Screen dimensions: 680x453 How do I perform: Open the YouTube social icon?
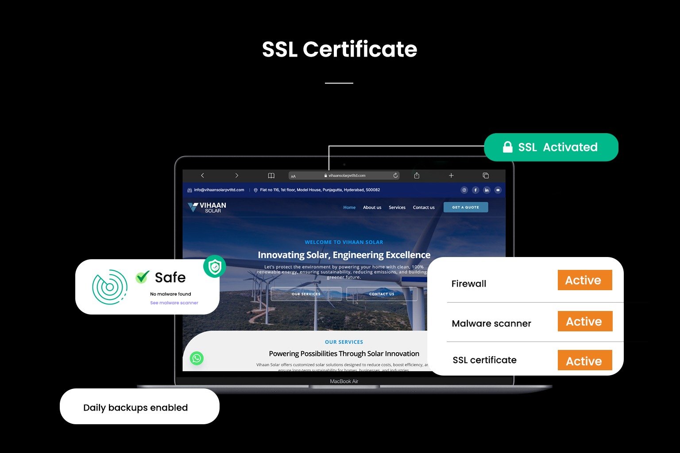click(x=498, y=190)
